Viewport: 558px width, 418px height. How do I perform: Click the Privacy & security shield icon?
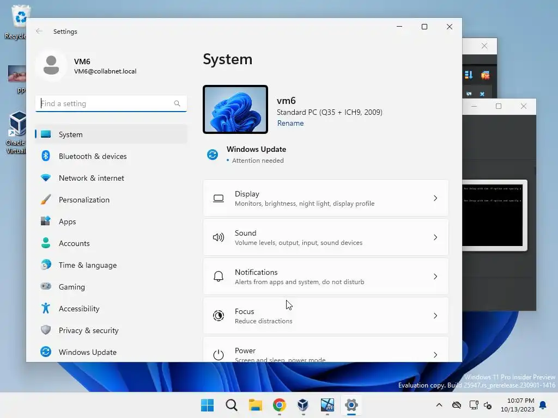point(46,330)
